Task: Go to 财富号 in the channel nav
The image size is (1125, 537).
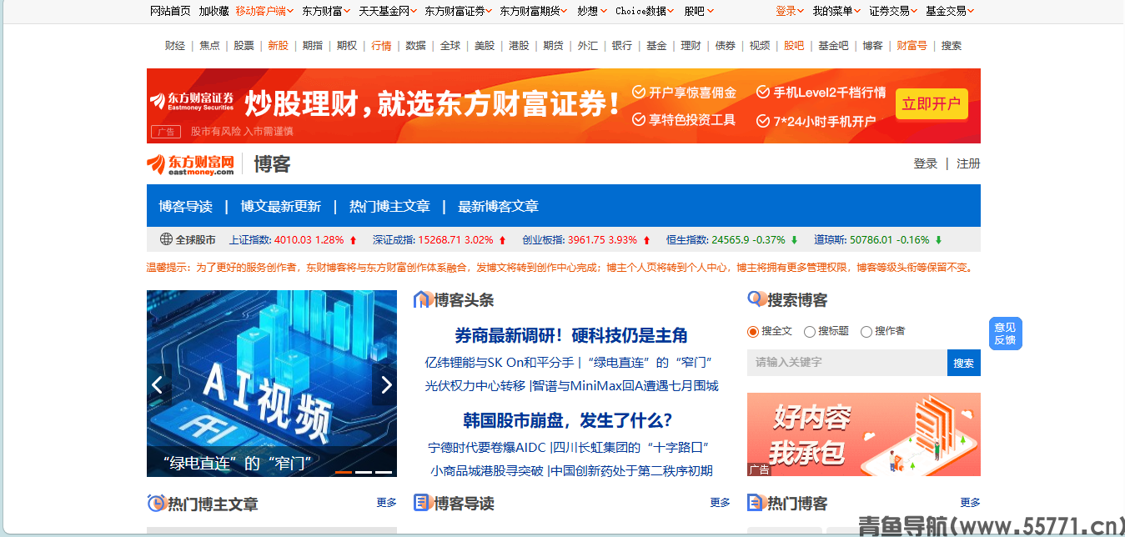Action: [912, 46]
